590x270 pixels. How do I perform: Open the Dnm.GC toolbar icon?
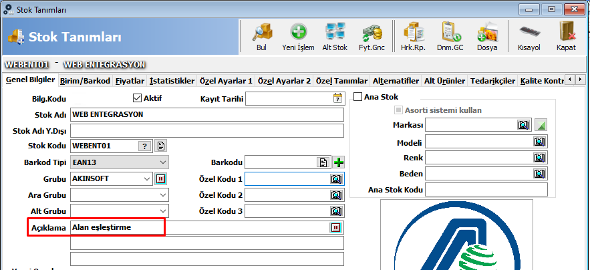pyautogui.click(x=450, y=37)
